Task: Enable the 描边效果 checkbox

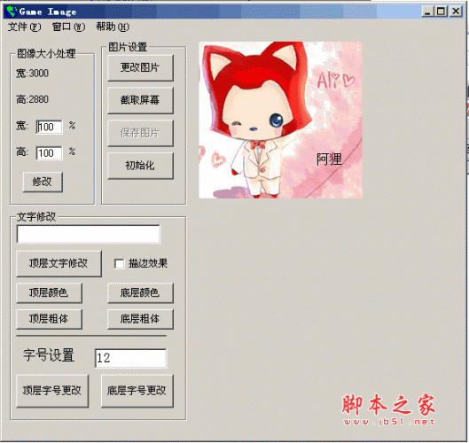Action: coord(119,264)
